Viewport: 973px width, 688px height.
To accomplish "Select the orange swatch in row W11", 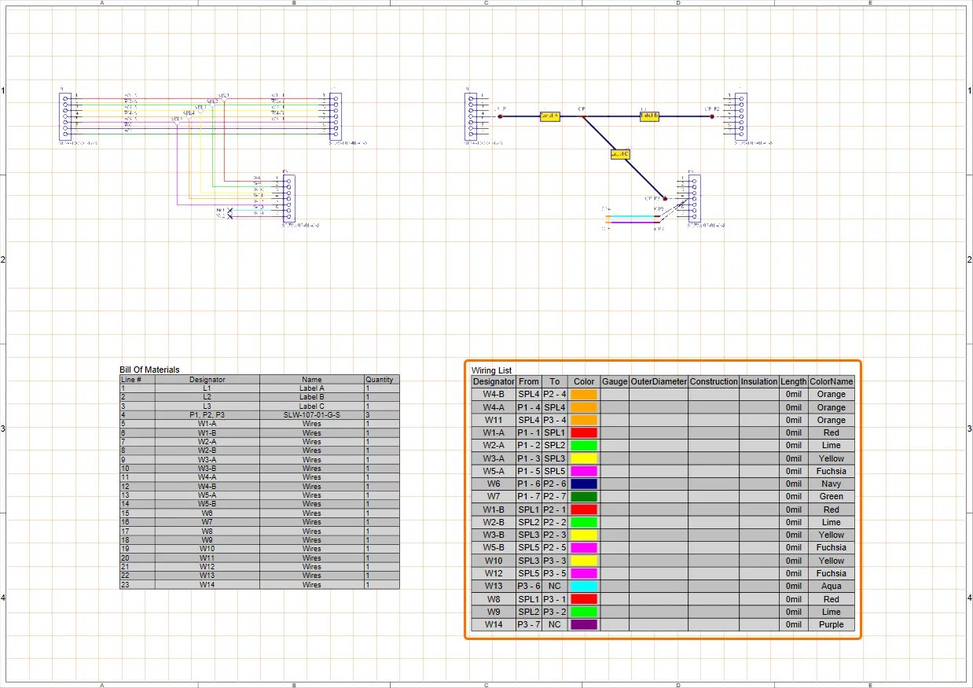I will pyautogui.click(x=584, y=420).
